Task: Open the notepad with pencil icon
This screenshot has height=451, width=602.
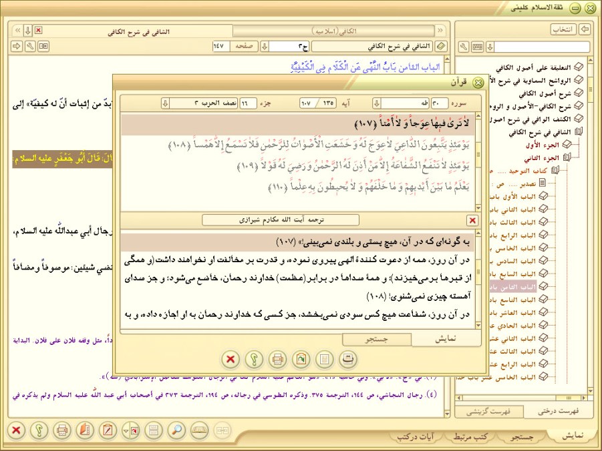Action: (x=108, y=430)
